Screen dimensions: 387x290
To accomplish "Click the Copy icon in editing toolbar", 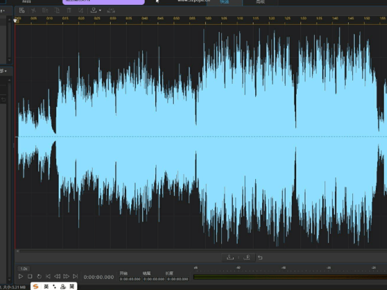I will 45,10.
